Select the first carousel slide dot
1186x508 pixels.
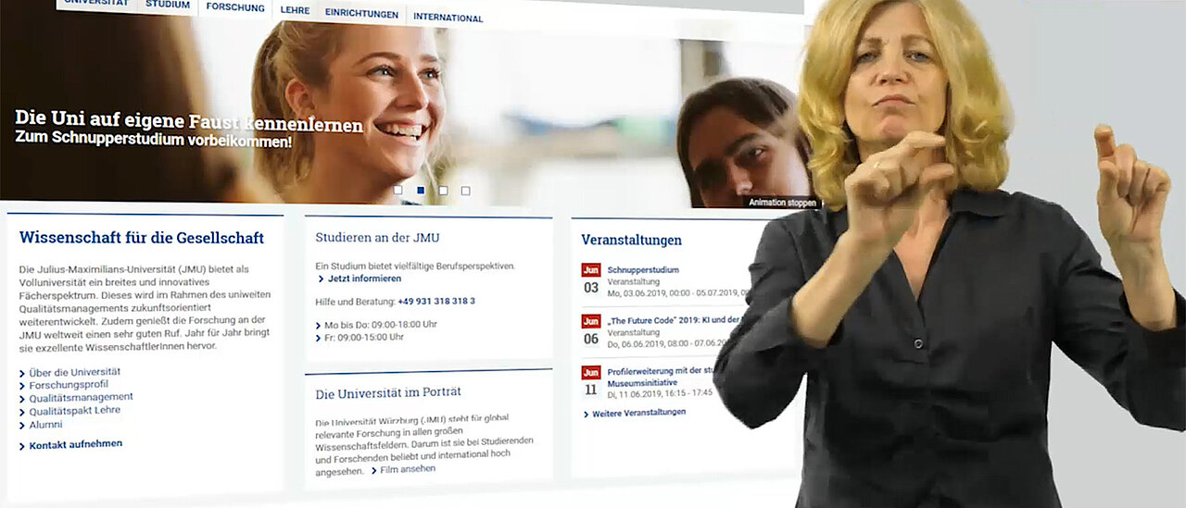[398, 190]
